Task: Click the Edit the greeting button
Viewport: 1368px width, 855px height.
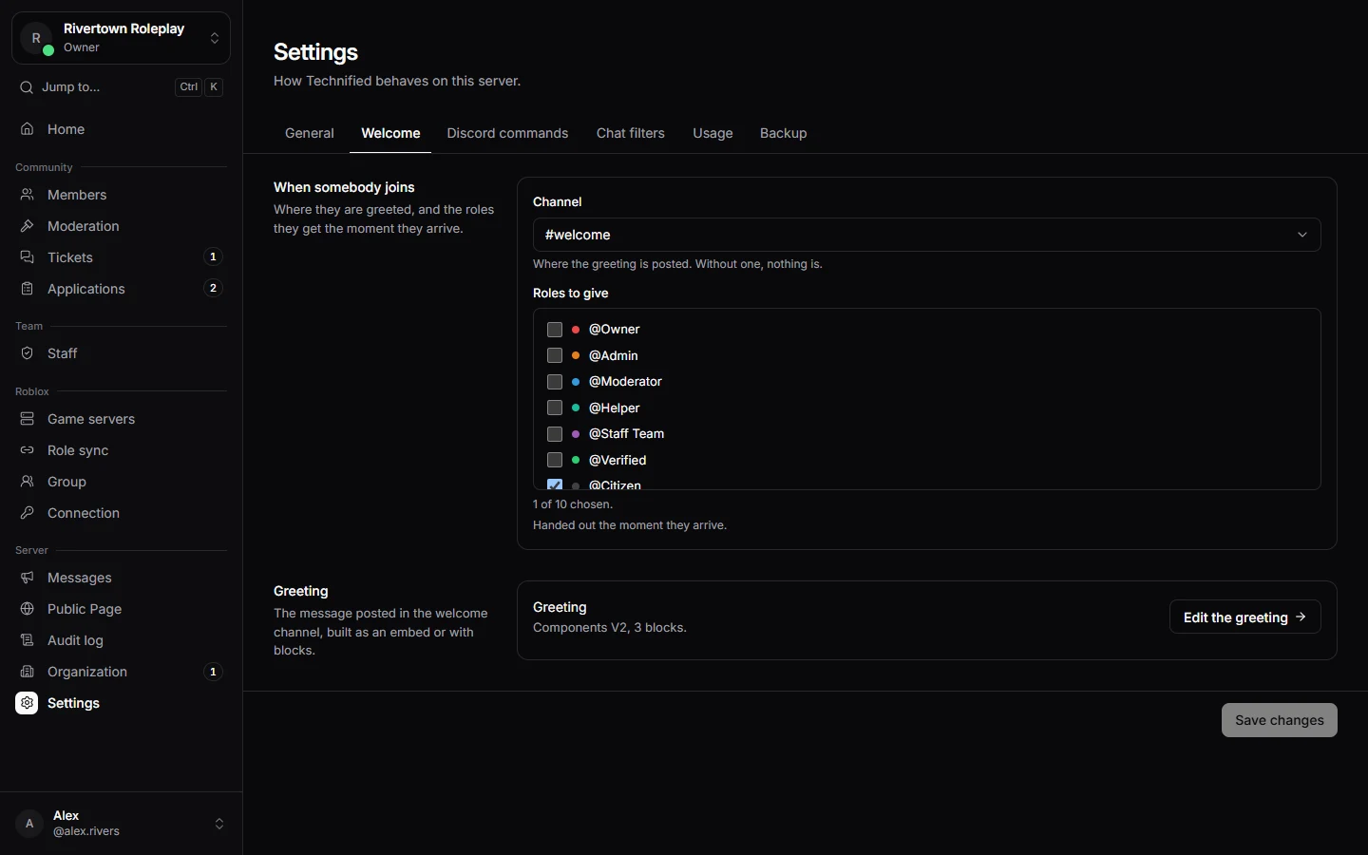Action: point(1245,617)
